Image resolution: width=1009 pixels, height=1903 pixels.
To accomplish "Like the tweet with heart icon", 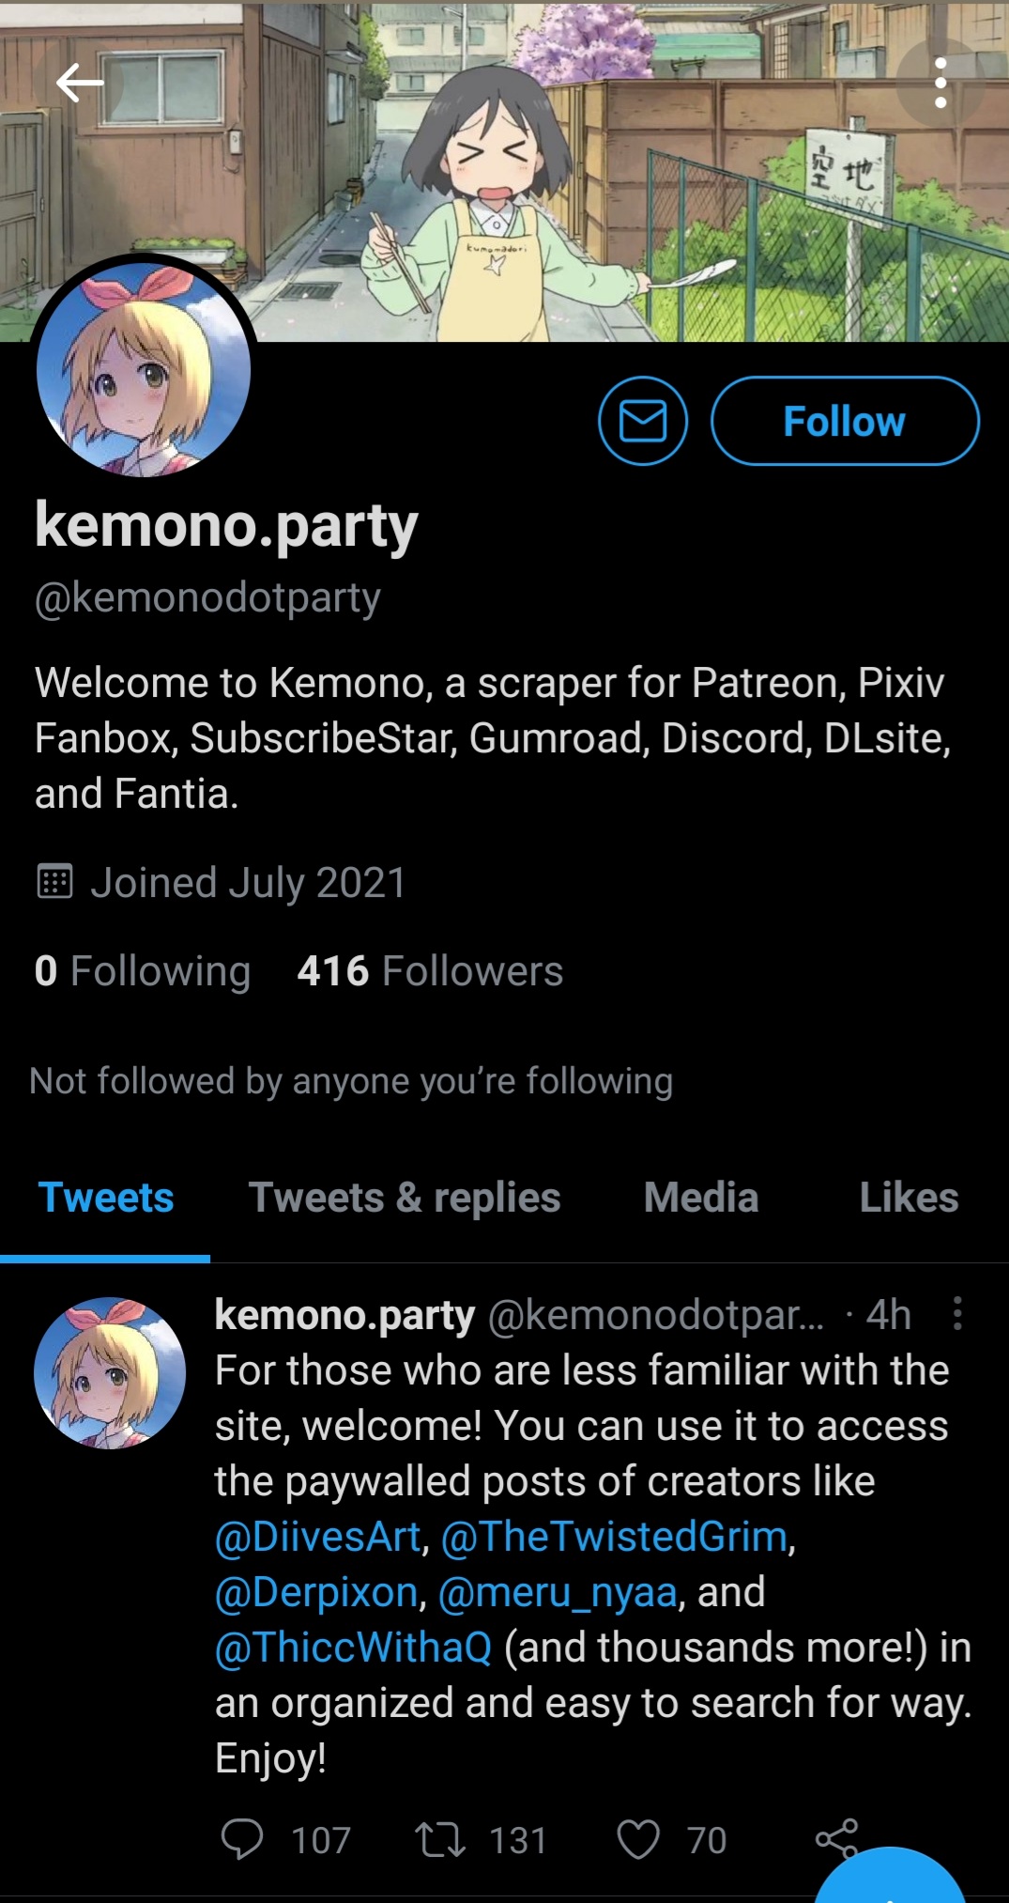I will click(x=638, y=1839).
